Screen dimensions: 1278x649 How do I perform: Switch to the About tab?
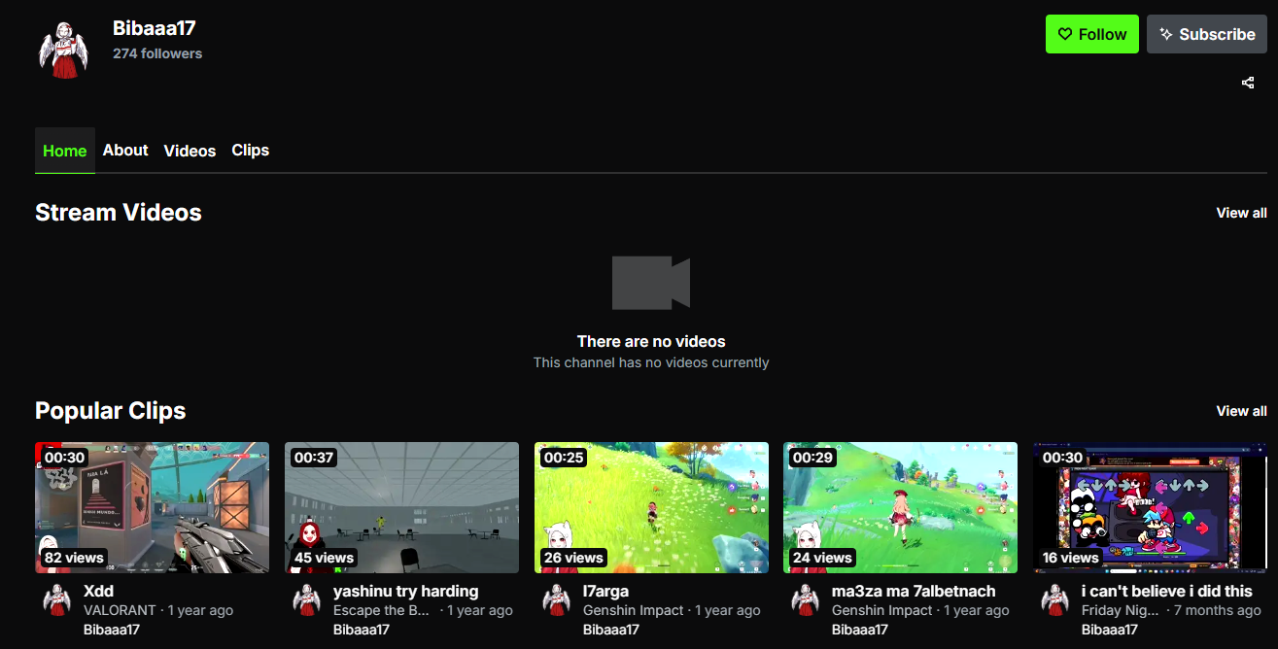[x=125, y=151]
